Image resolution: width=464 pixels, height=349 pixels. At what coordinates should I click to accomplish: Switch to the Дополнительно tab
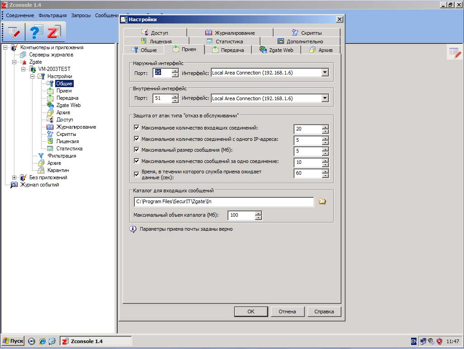click(300, 42)
